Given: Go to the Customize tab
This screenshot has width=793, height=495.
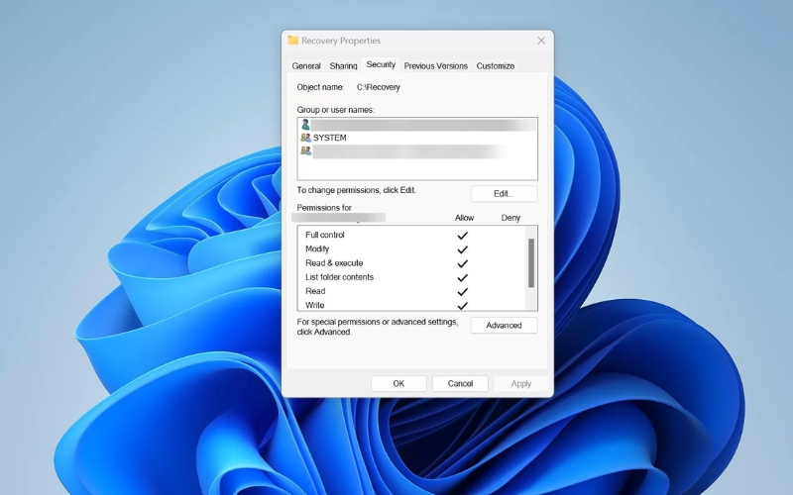Looking at the screenshot, I should [x=495, y=65].
